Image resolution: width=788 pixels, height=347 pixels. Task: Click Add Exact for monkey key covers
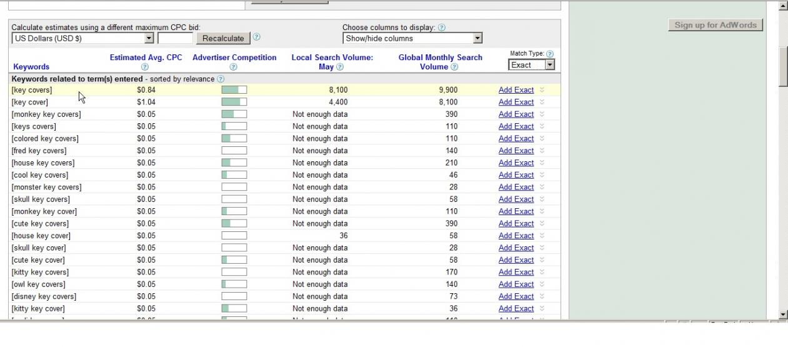[x=516, y=114]
